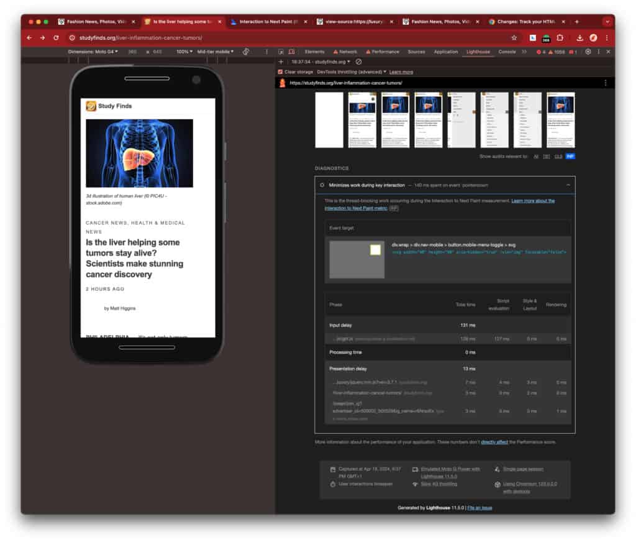Open the Chrome downloads icon

coord(579,37)
